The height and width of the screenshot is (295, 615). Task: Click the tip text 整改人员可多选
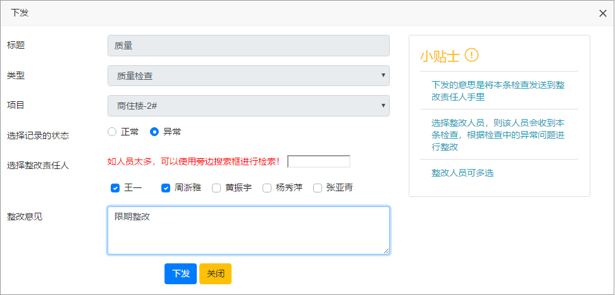click(463, 173)
